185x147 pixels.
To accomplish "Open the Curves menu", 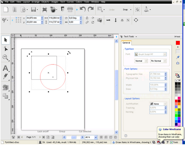I will [x=70, y=2].
